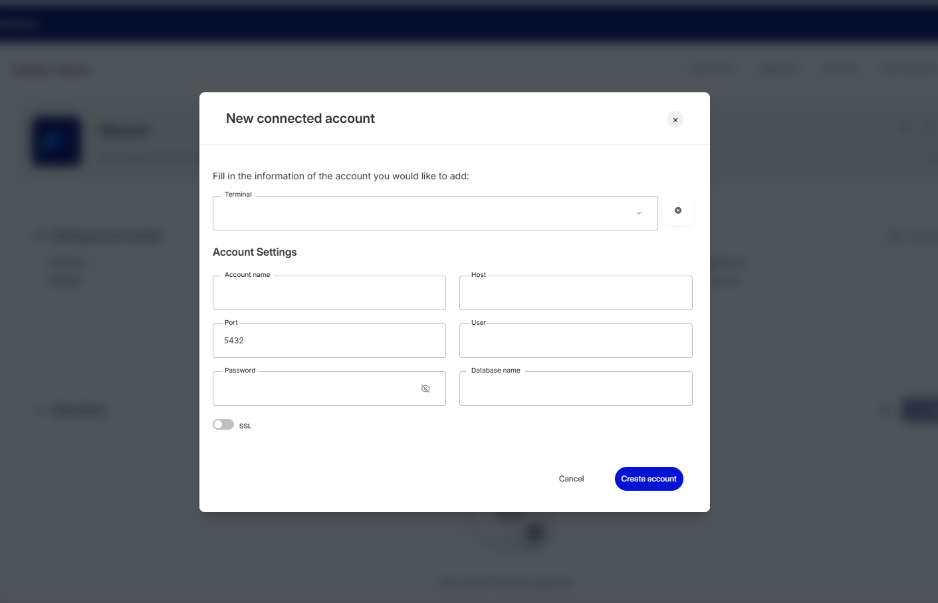The image size is (938, 603).
Task: Focus the User input field
Action: (x=576, y=341)
